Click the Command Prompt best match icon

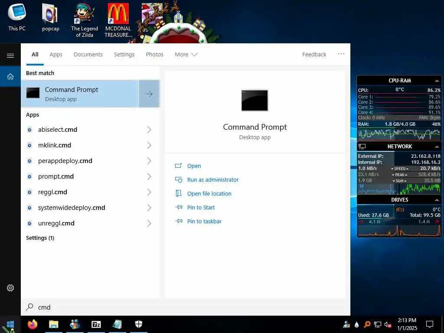click(33, 93)
